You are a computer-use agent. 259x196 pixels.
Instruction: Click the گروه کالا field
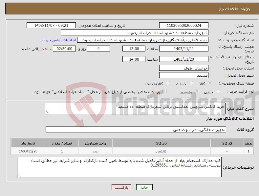pos(136,130)
